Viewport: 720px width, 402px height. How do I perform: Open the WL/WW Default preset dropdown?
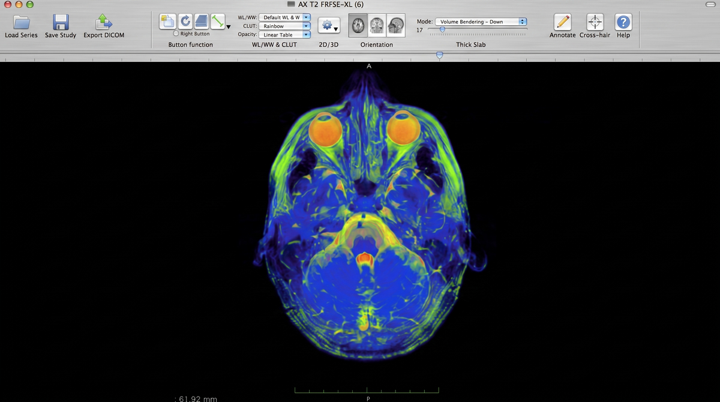pos(285,17)
